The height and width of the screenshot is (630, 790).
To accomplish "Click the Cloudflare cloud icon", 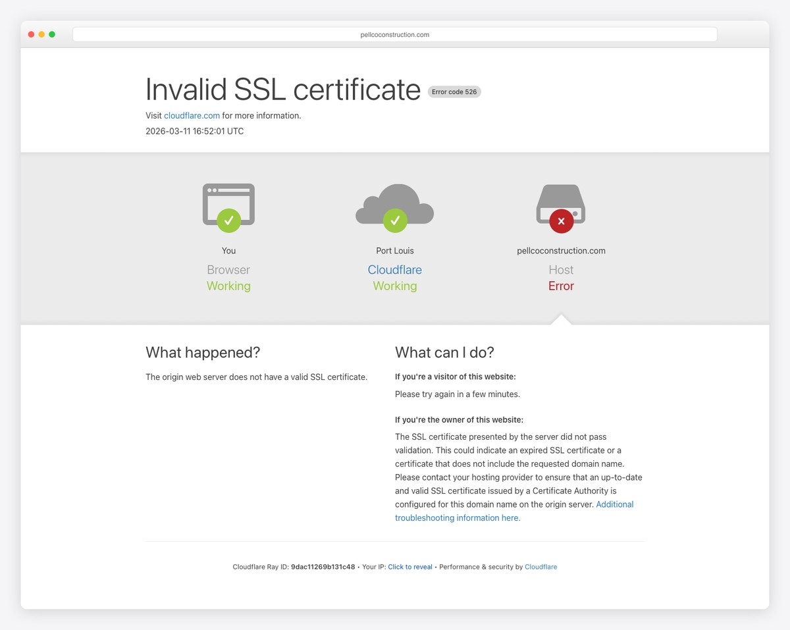I will click(394, 208).
